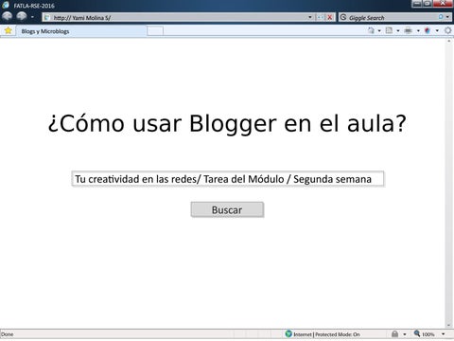
Task: Minimize the browser window
Action: pyautogui.click(x=417, y=4)
